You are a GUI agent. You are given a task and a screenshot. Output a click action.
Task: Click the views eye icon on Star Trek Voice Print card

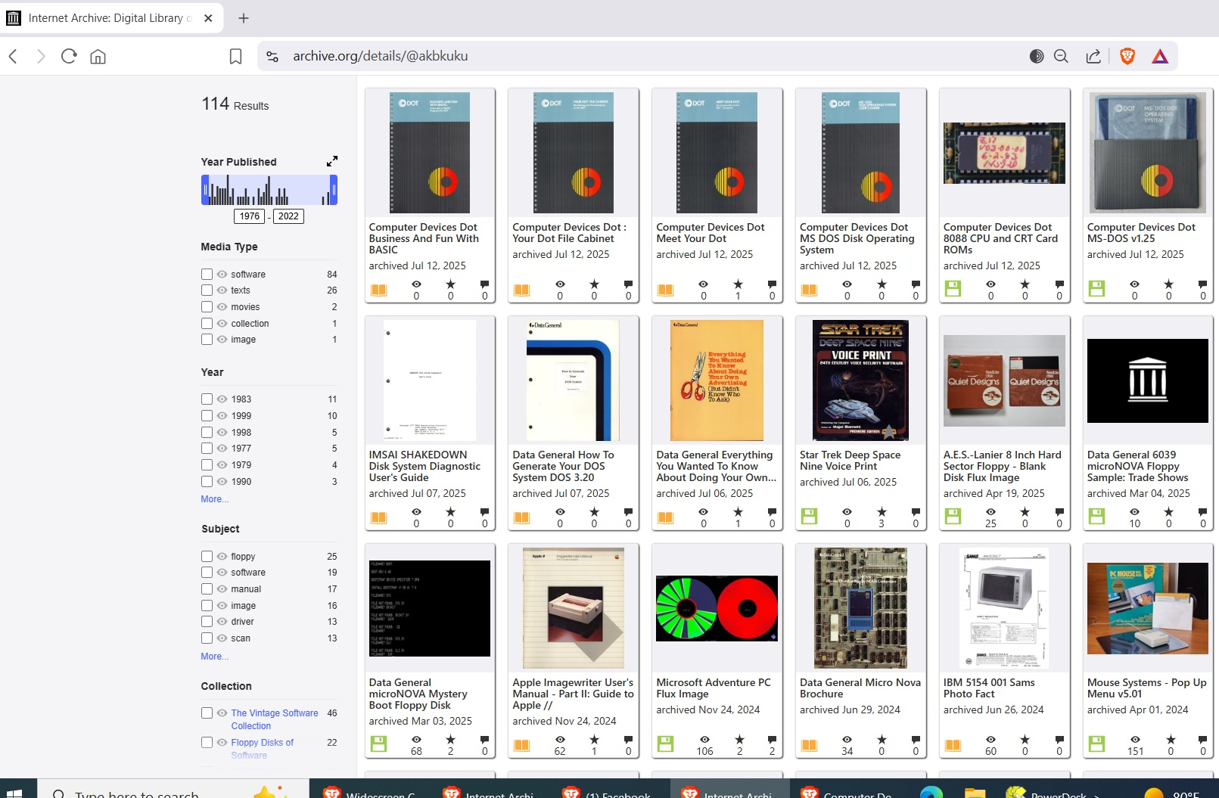(847, 512)
